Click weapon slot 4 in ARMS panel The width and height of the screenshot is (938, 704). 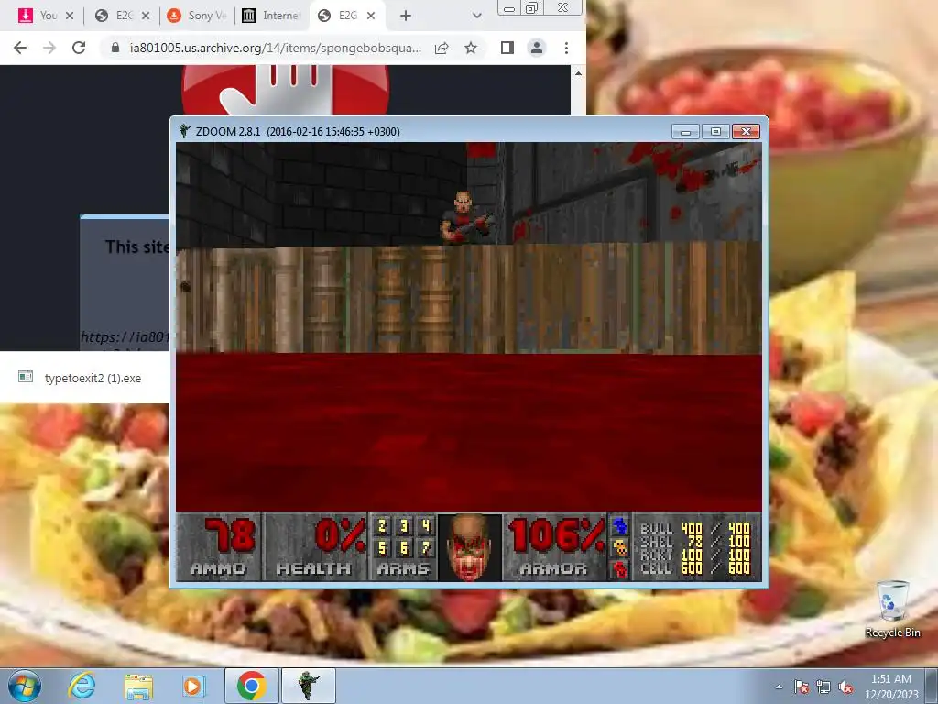[425, 527]
